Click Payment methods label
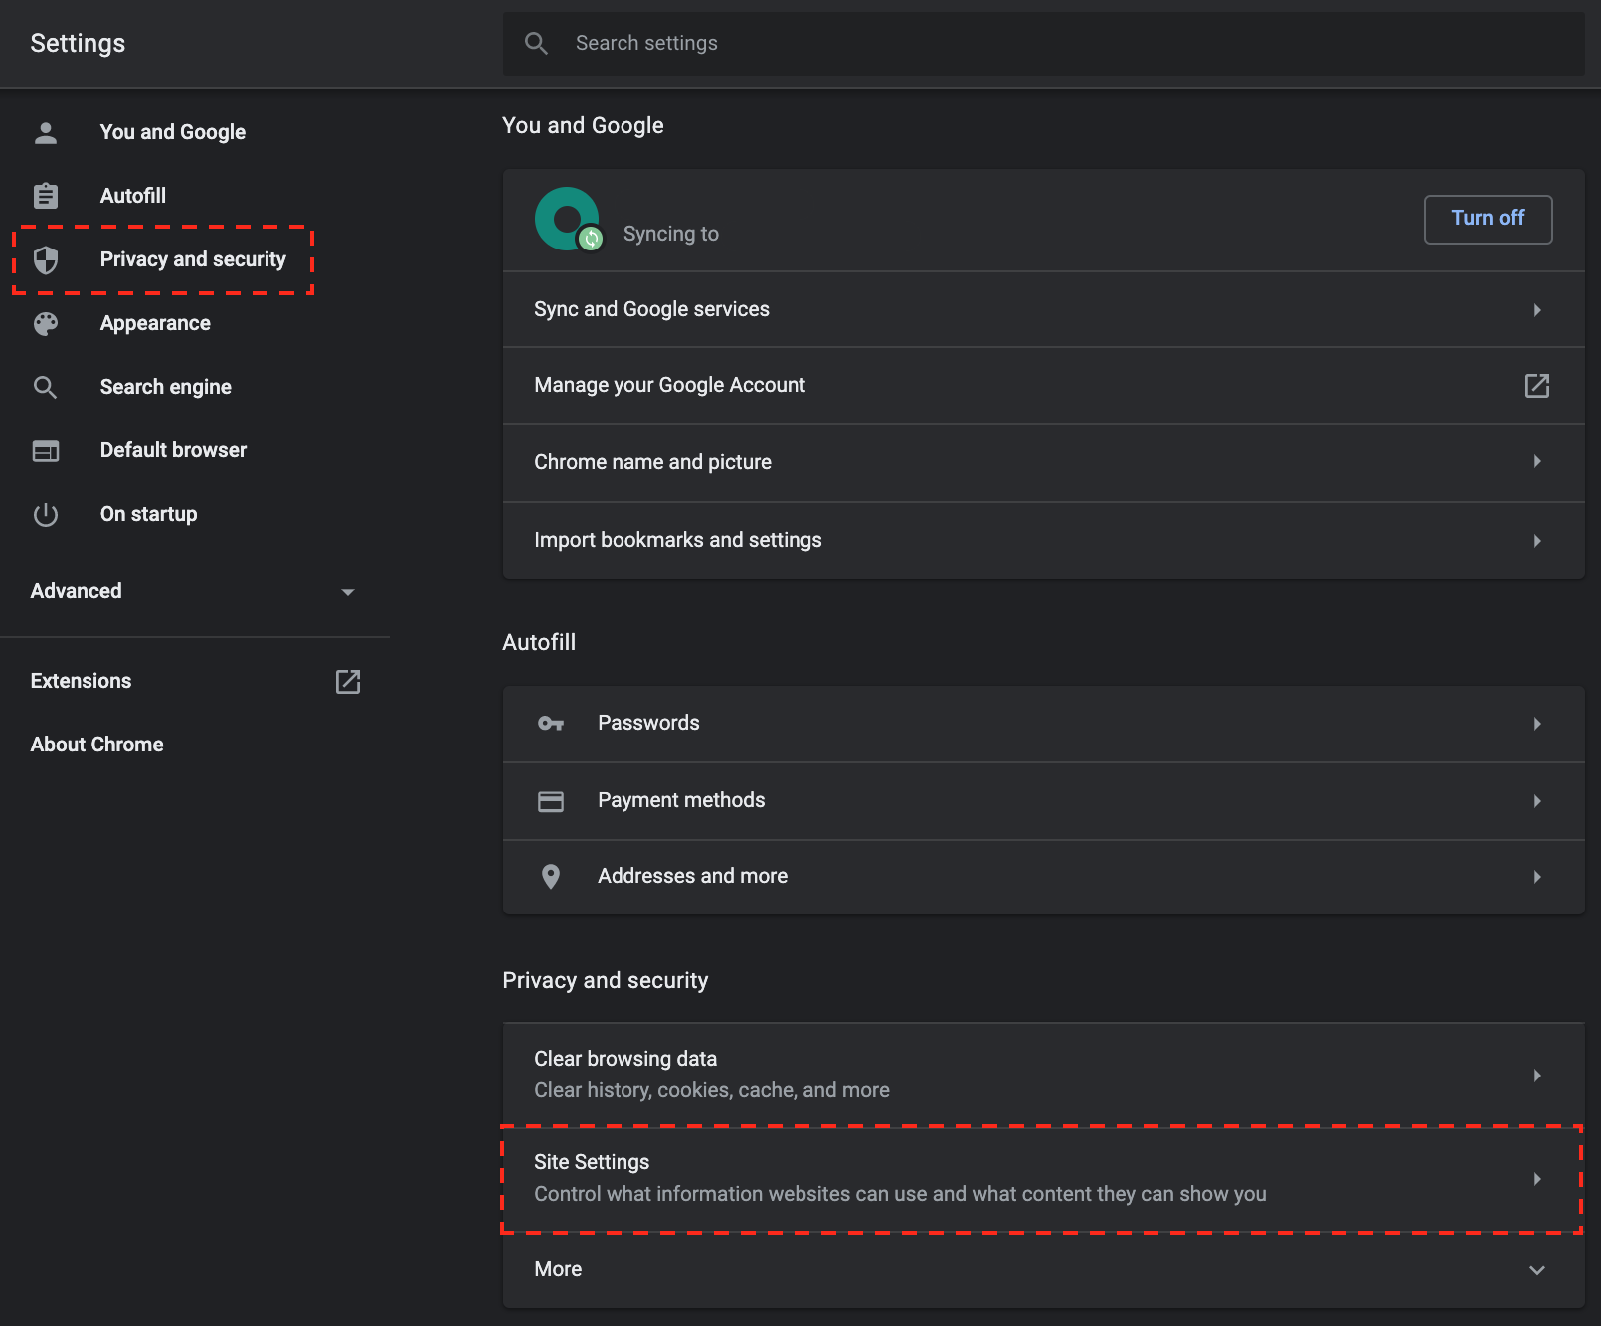Viewport: 1601px width, 1326px height. tap(681, 800)
